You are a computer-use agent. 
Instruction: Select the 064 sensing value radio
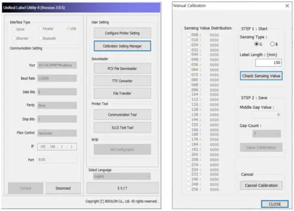[x=189, y=69]
